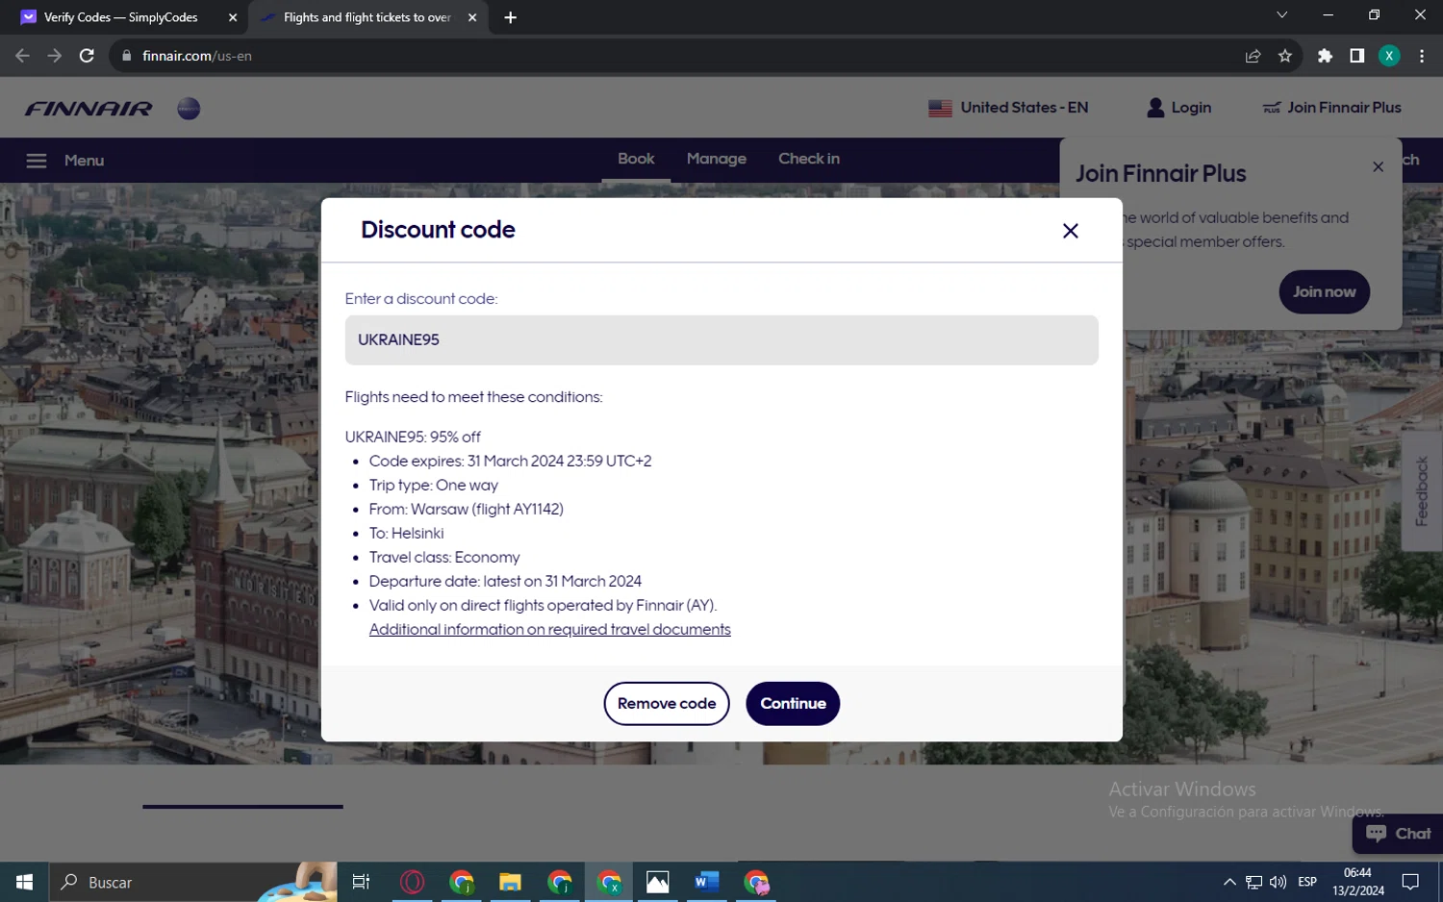Open the taskbar clock showing 06:44
The width and height of the screenshot is (1443, 902).
(x=1357, y=882)
